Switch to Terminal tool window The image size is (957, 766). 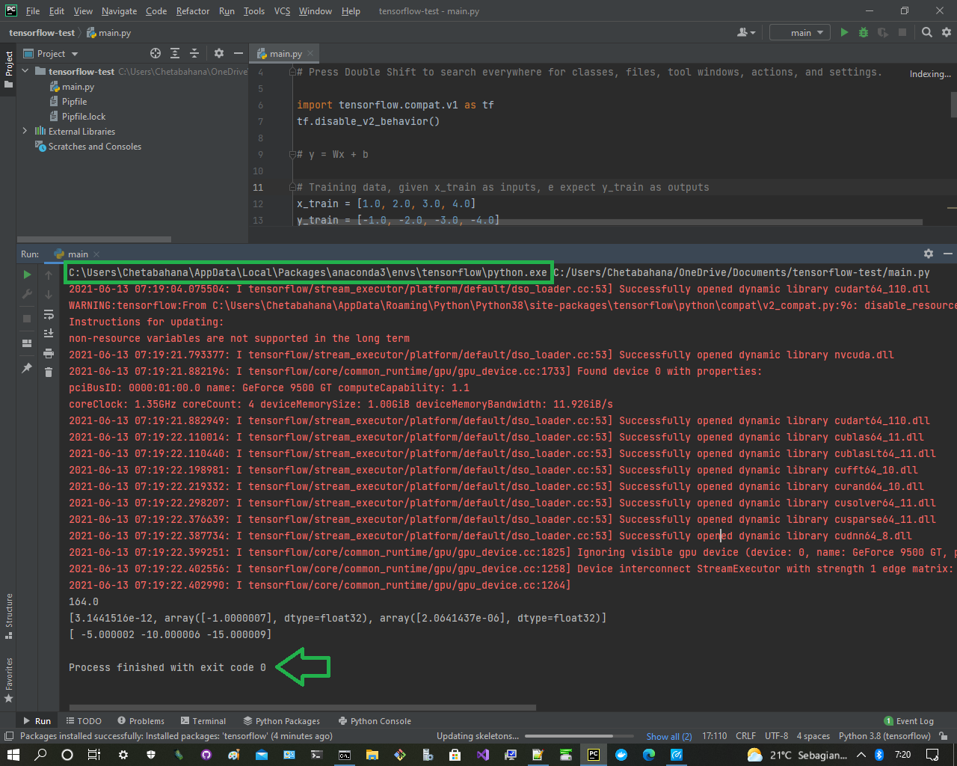click(203, 721)
